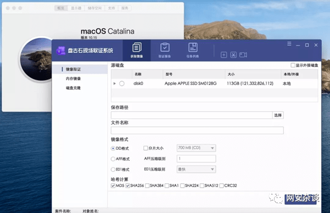This screenshot has width=330, height=213.
Task: Click the plus add icon in toolbar
Action: pyautogui.click(x=223, y=55)
